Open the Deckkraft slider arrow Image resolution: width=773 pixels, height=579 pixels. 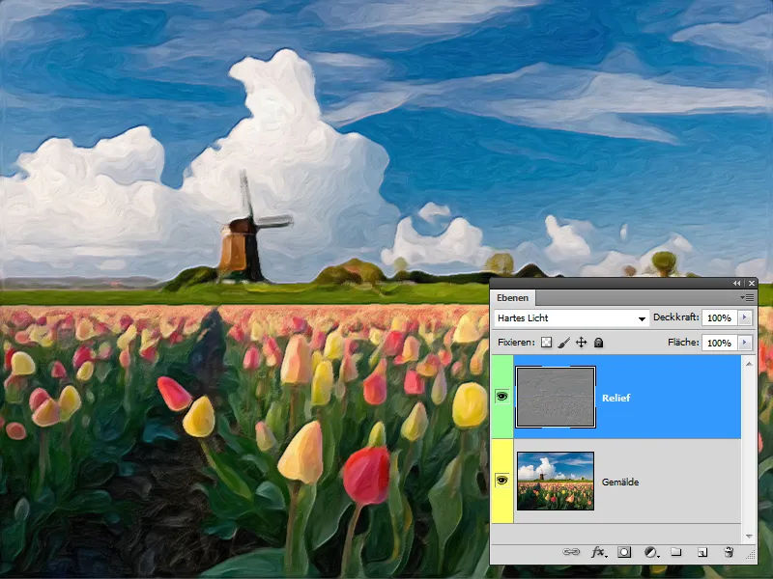745,317
